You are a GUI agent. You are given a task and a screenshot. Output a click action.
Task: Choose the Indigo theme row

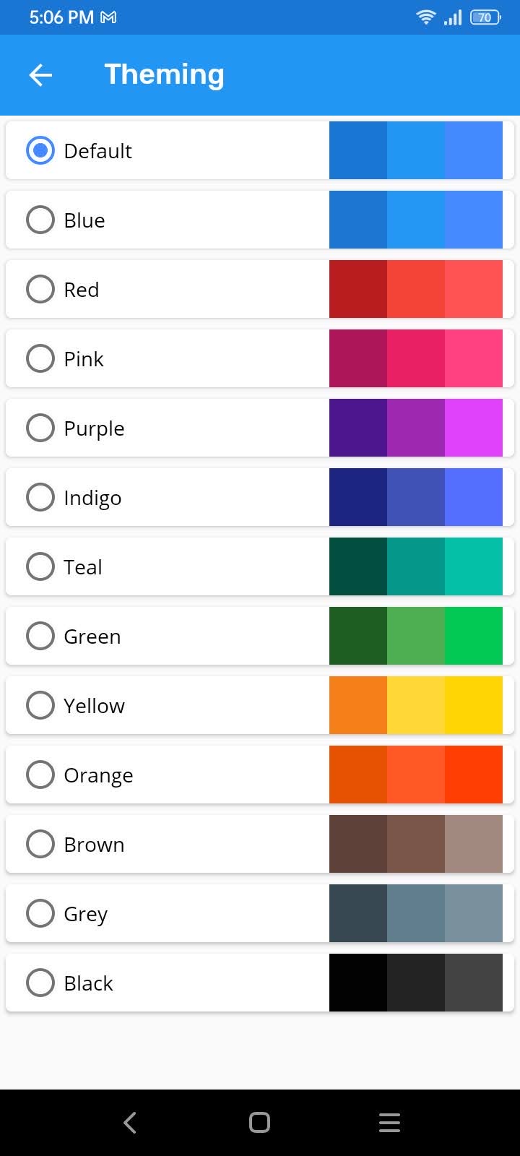(x=260, y=497)
